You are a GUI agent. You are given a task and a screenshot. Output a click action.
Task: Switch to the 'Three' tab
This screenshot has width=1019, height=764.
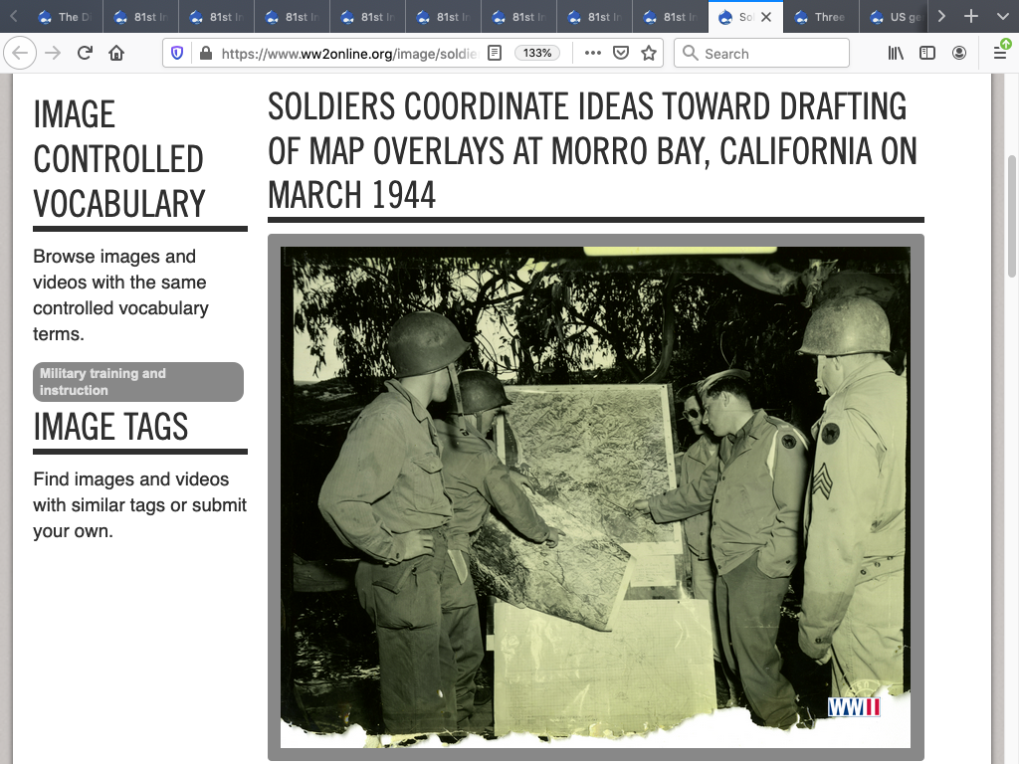point(820,17)
